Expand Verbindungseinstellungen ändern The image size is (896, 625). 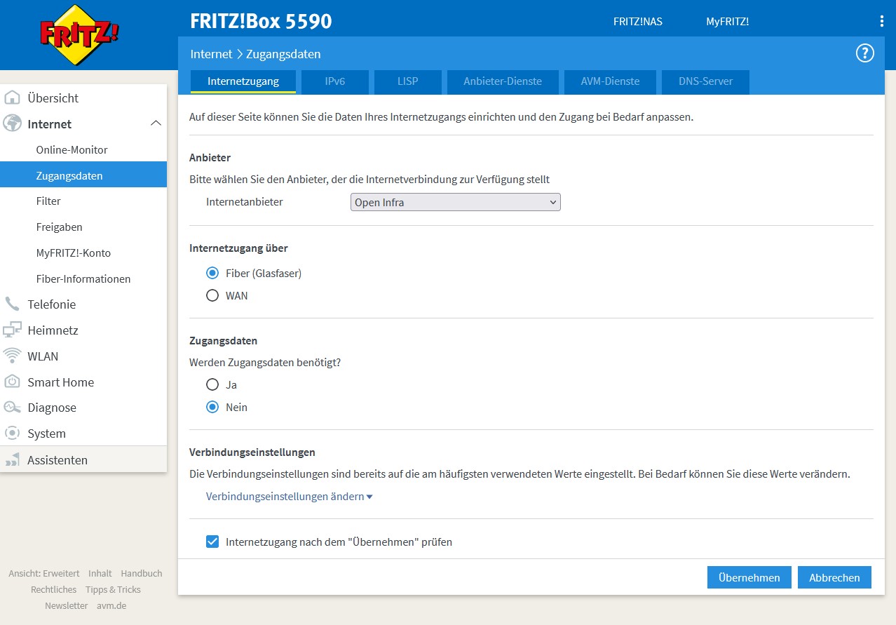(289, 496)
